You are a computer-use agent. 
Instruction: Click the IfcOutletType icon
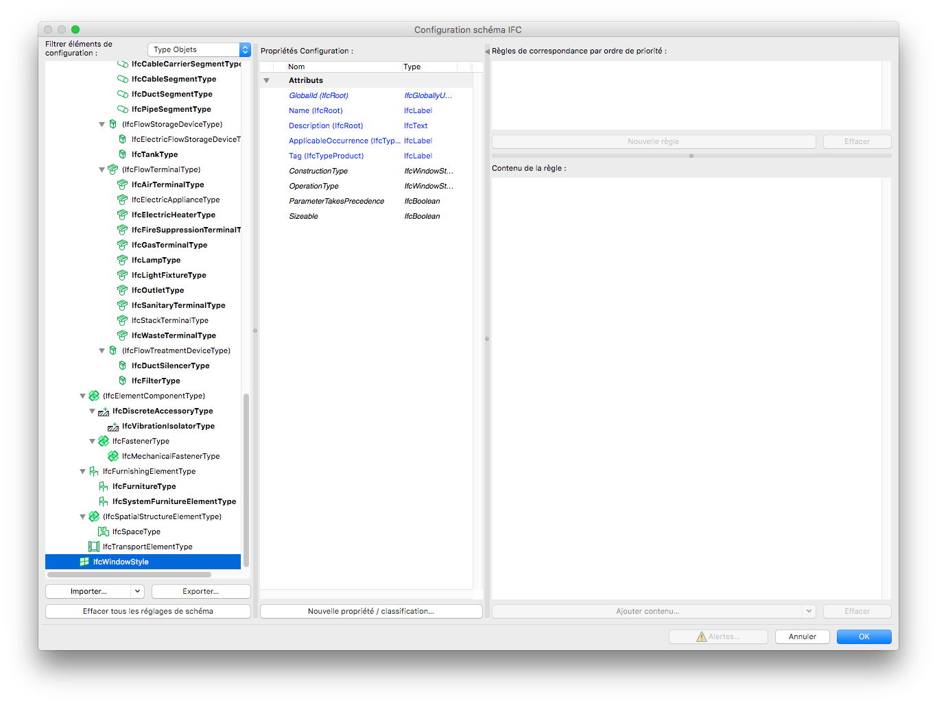123,290
